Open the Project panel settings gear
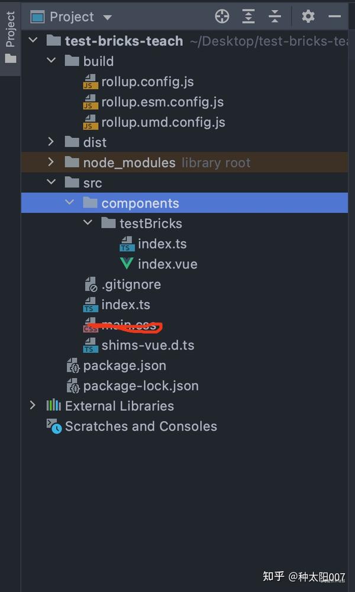Screen dimensions: 355x592 tap(308, 17)
